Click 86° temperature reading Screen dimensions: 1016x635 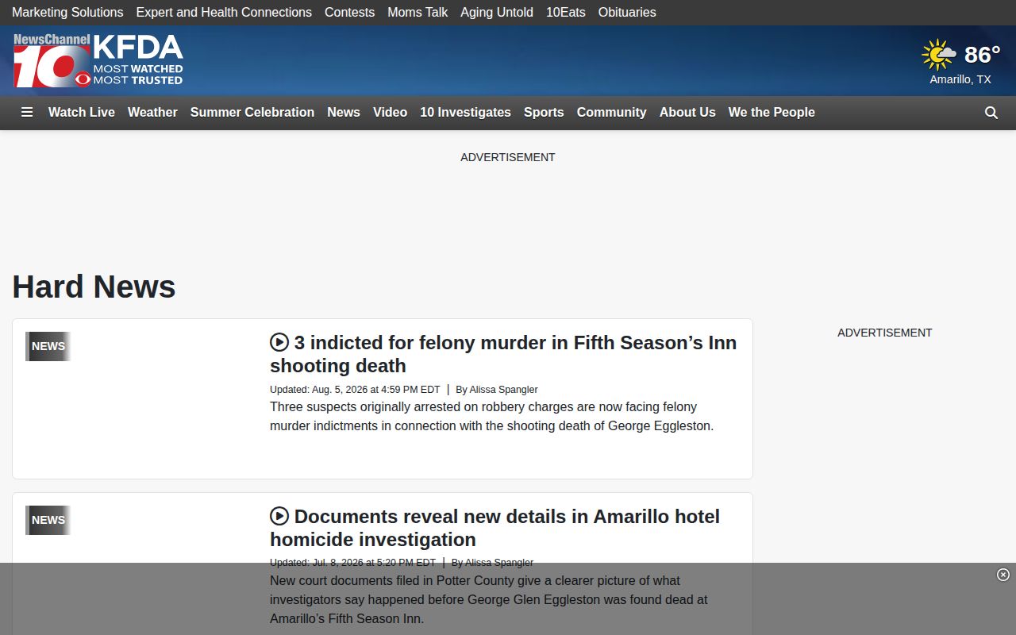coord(982,55)
